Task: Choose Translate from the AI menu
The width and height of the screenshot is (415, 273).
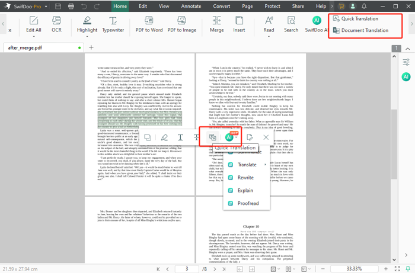Action: pos(247,165)
